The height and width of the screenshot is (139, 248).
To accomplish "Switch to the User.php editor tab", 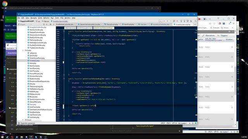I will coord(143,24).
